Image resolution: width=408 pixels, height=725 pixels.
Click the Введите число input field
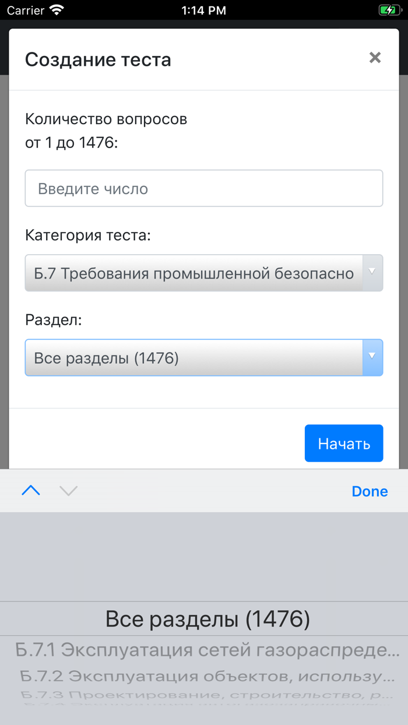pyautogui.click(x=204, y=188)
